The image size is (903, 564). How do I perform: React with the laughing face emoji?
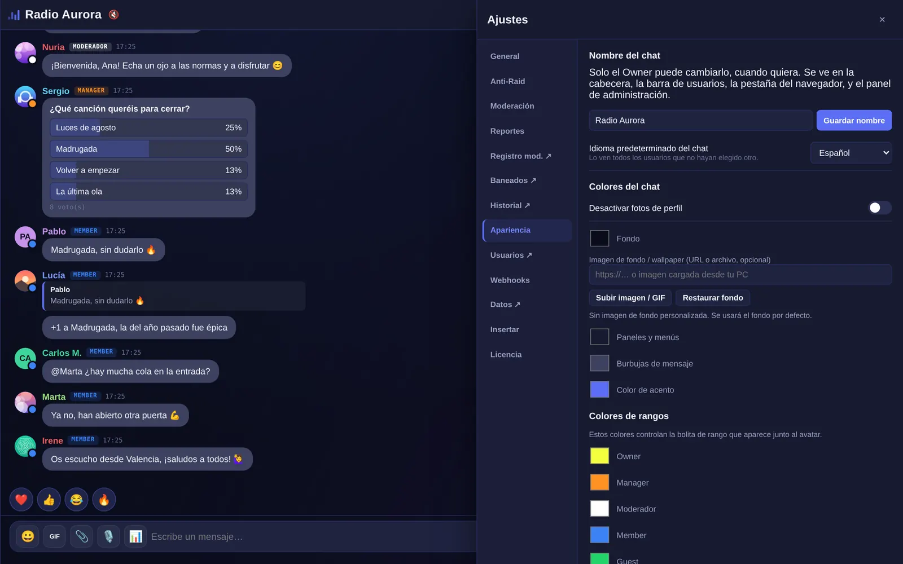click(76, 500)
